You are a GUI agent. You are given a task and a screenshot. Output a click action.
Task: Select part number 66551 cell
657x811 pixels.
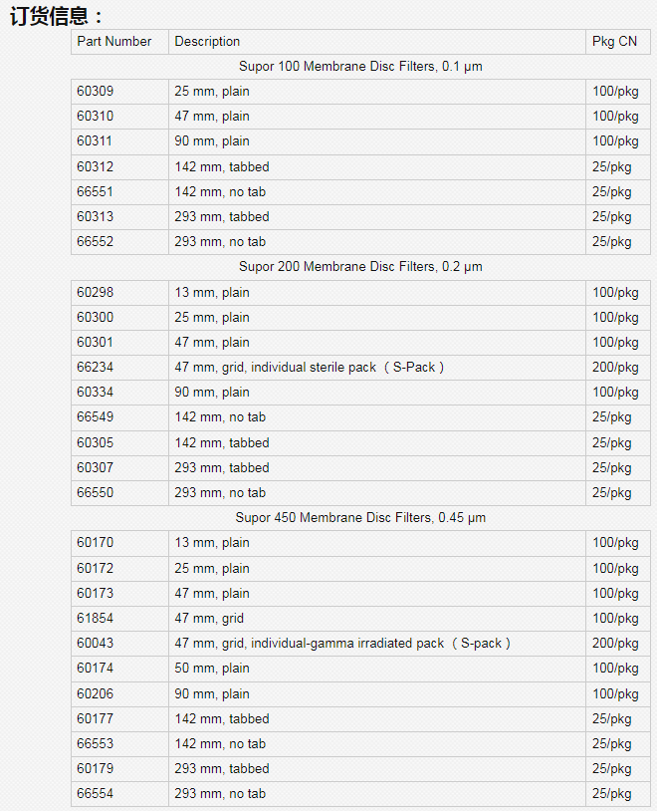click(119, 192)
